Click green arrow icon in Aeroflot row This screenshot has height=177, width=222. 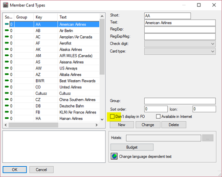pyautogui.click(x=7, y=43)
